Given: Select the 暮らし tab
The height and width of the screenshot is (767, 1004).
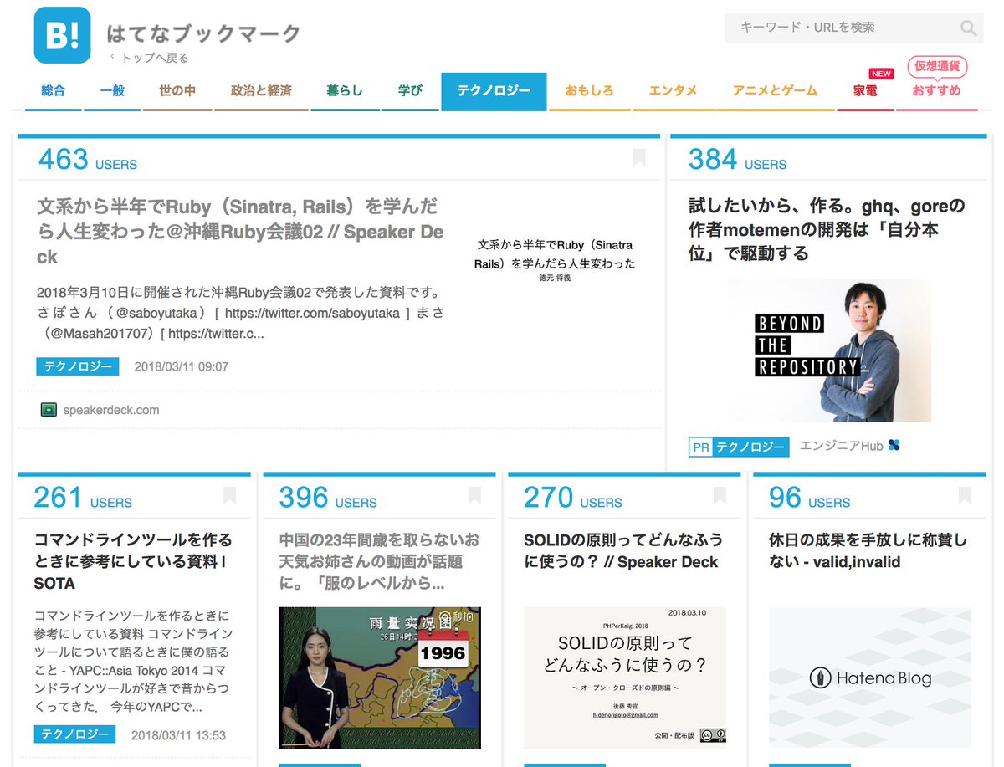Looking at the screenshot, I should pyautogui.click(x=345, y=90).
